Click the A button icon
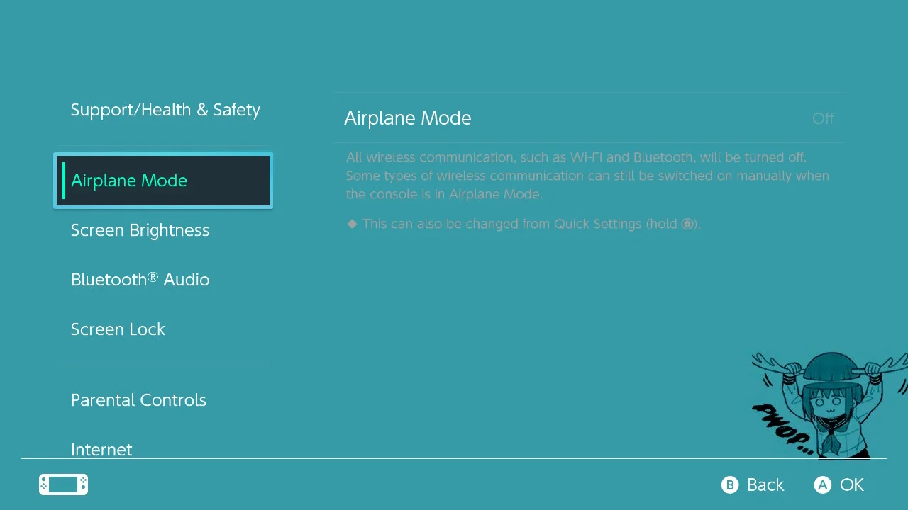 point(823,484)
